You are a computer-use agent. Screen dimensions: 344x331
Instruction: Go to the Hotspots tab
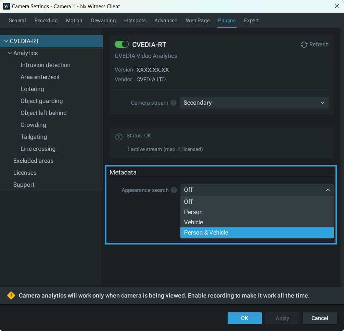(135, 21)
